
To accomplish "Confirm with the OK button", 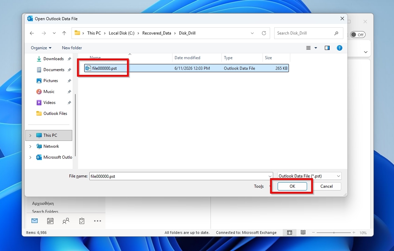I will [x=292, y=186].
